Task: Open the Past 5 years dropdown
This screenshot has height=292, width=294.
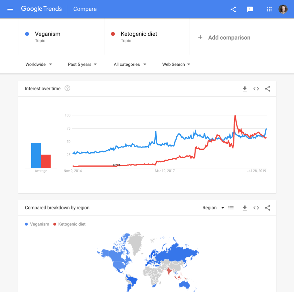Action: click(x=82, y=65)
